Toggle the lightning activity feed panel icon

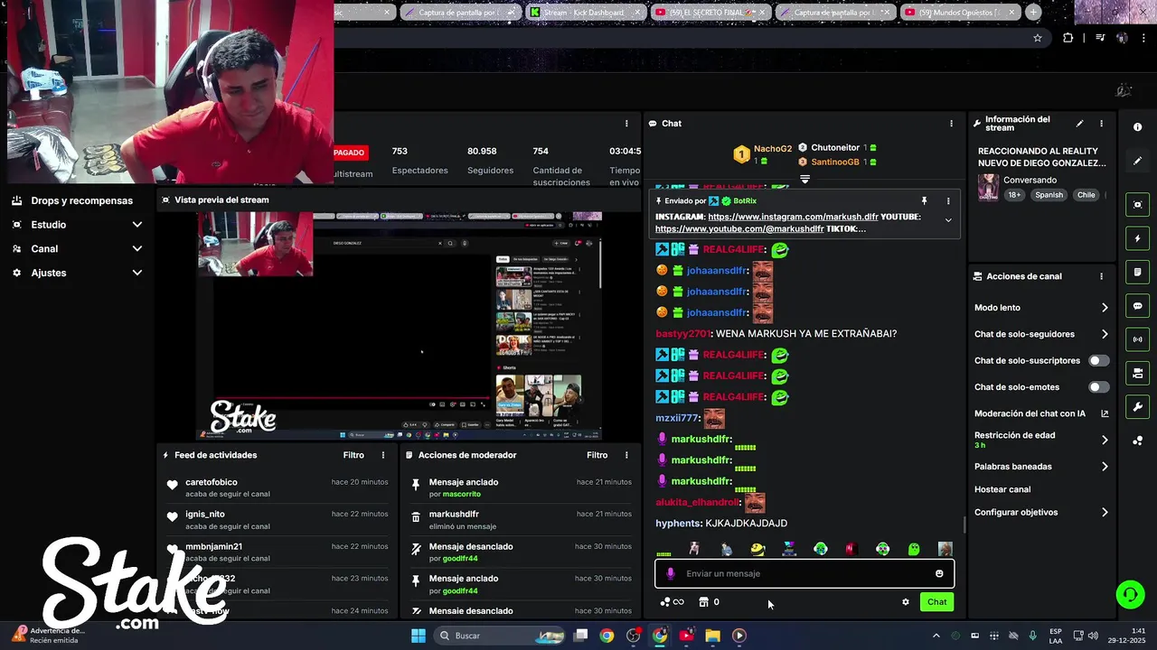tap(1137, 238)
